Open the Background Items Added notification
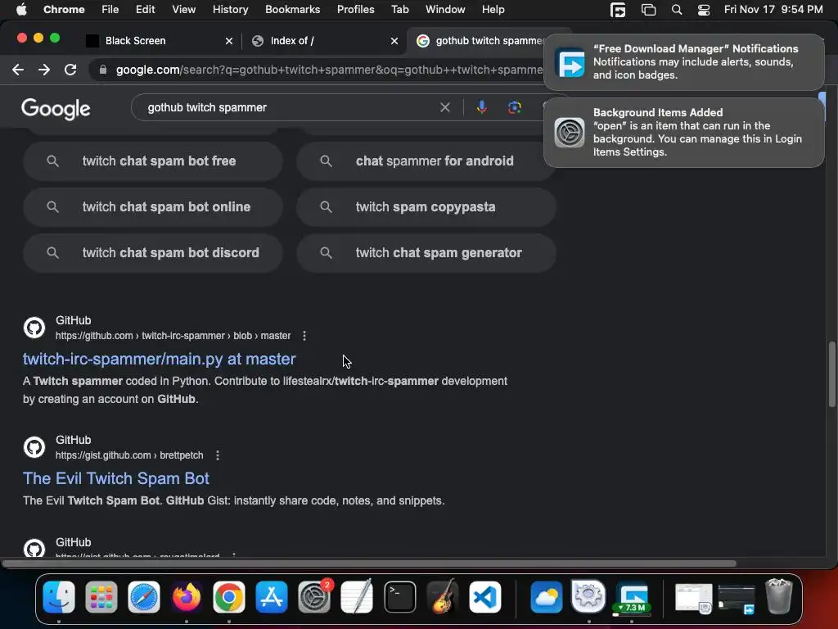 683,133
